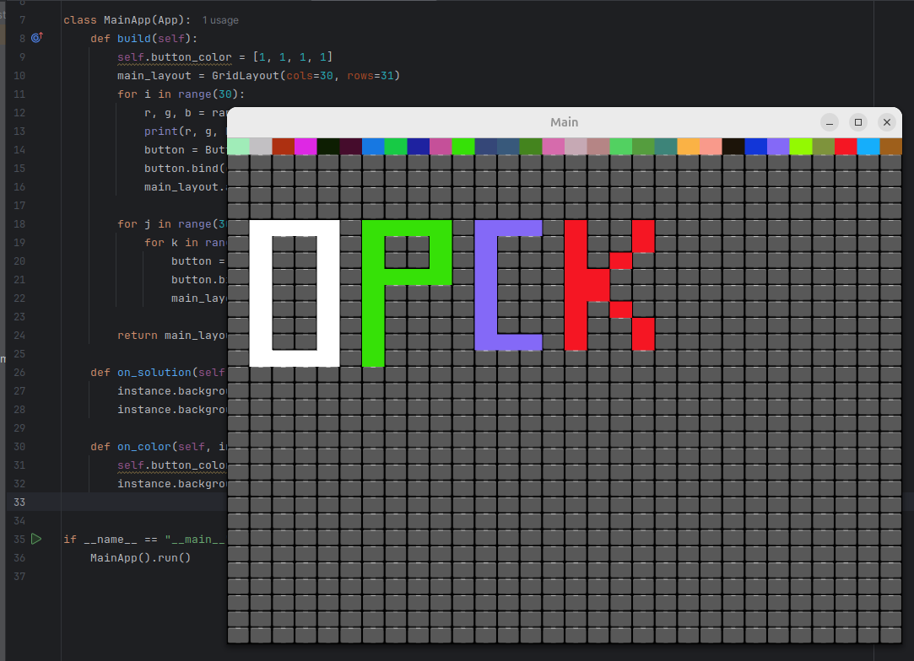Close the Main Kivy window
The width and height of the screenshot is (914, 661).
(887, 122)
